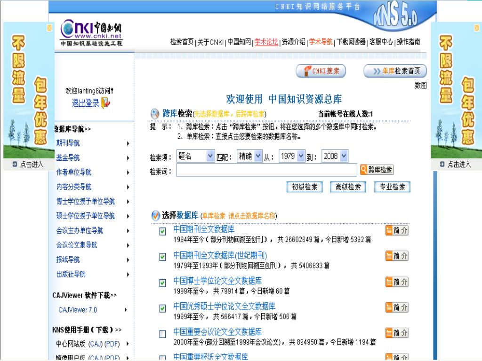Close the right advertisement banner
The width and height of the screenshot is (482, 361).
pos(477,28)
